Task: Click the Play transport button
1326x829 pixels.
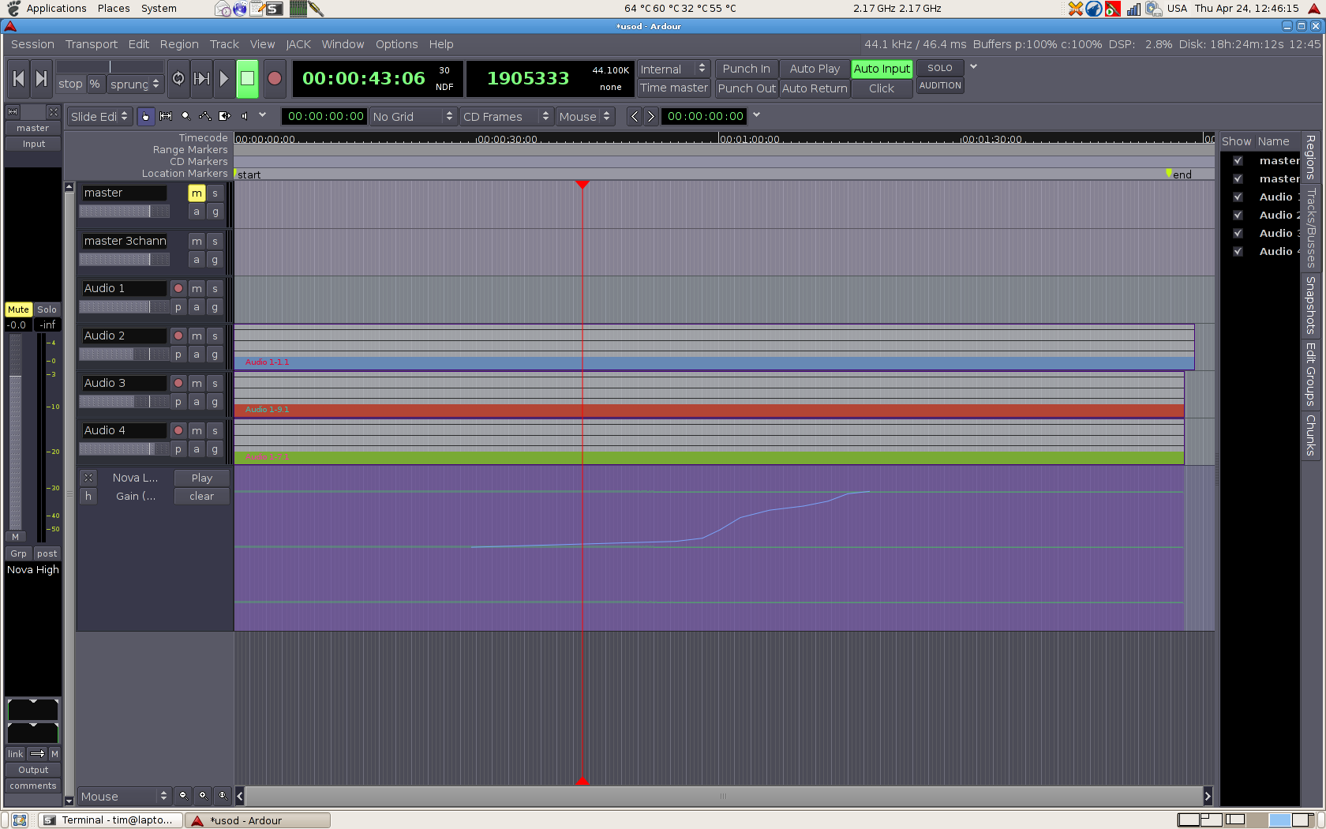Action: point(224,78)
